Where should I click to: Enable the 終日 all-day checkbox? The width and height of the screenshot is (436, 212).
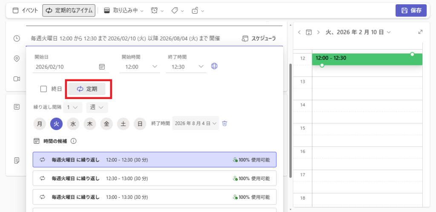pos(43,89)
